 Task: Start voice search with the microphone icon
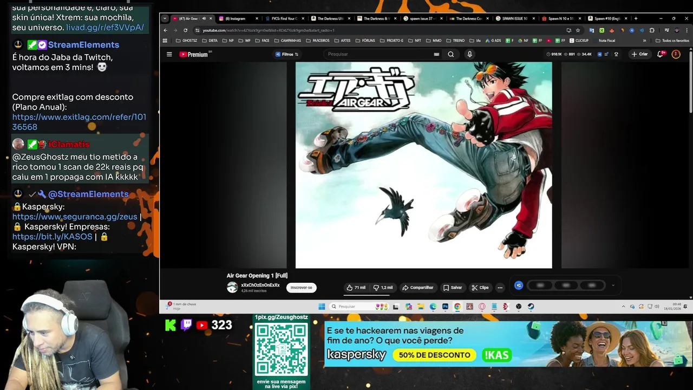[469, 54]
